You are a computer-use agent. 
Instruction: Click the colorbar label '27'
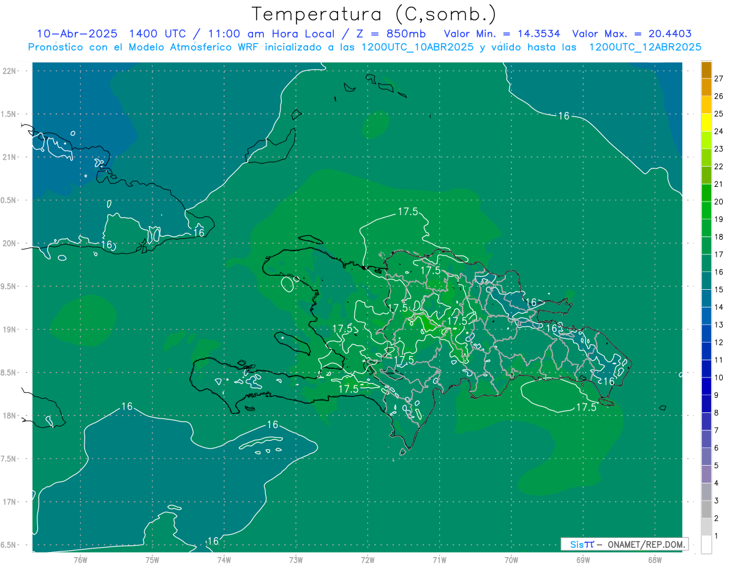coord(719,78)
